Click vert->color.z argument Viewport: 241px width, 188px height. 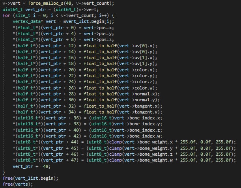point(136,82)
